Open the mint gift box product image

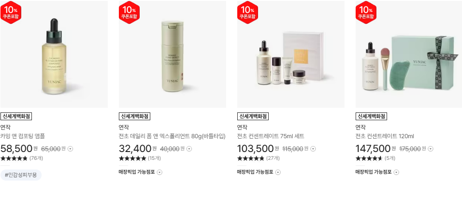tap(409, 54)
